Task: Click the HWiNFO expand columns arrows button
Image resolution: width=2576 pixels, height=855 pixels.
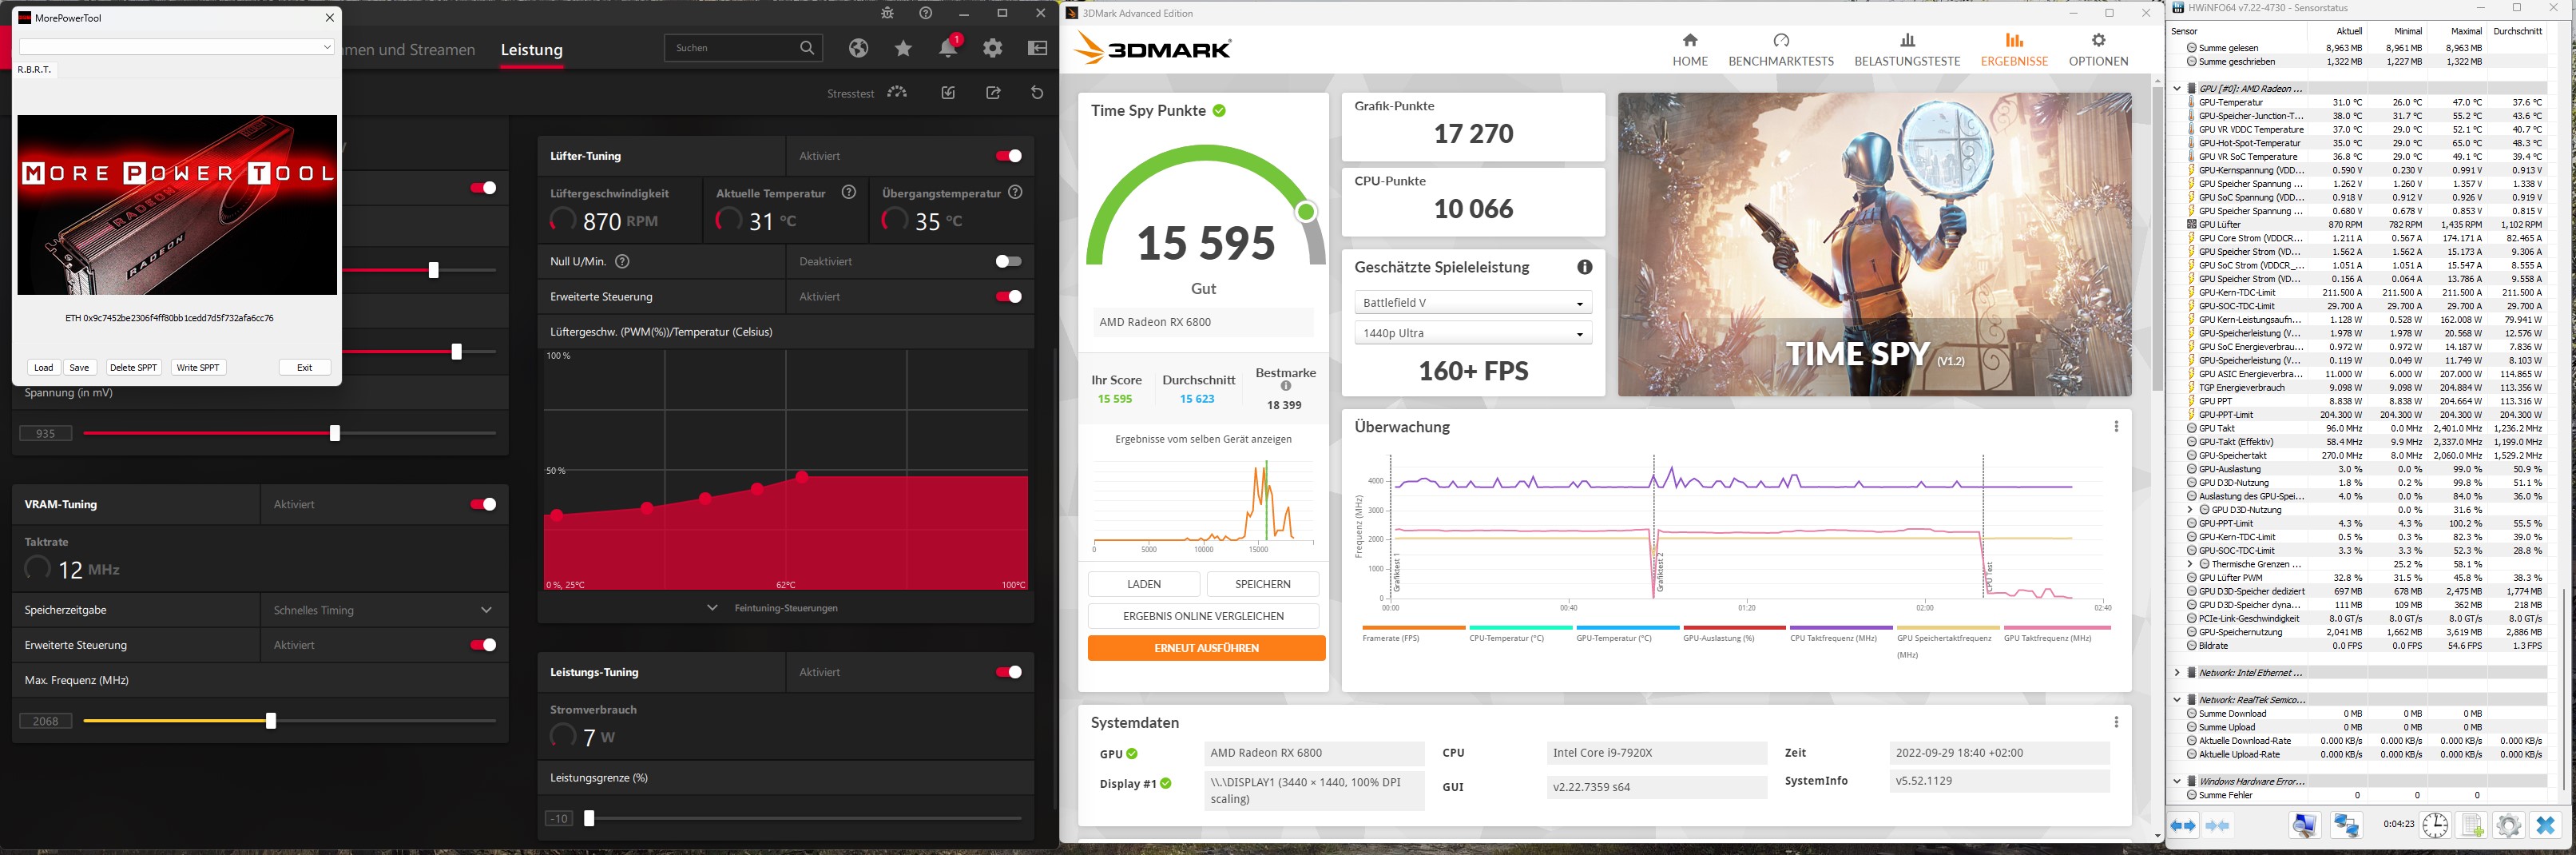Action: tap(2183, 826)
